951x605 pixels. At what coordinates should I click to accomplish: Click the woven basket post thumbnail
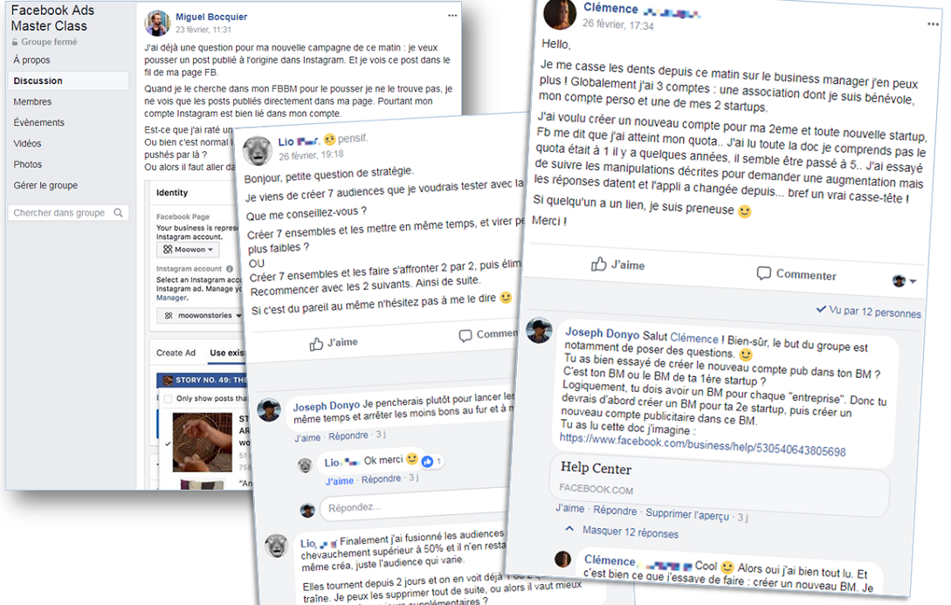click(x=202, y=442)
